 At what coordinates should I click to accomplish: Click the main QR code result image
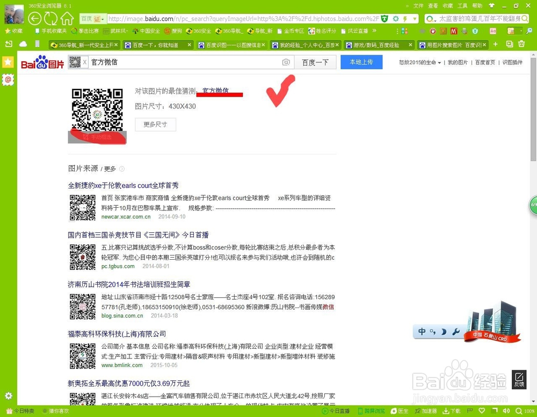[x=97, y=110]
